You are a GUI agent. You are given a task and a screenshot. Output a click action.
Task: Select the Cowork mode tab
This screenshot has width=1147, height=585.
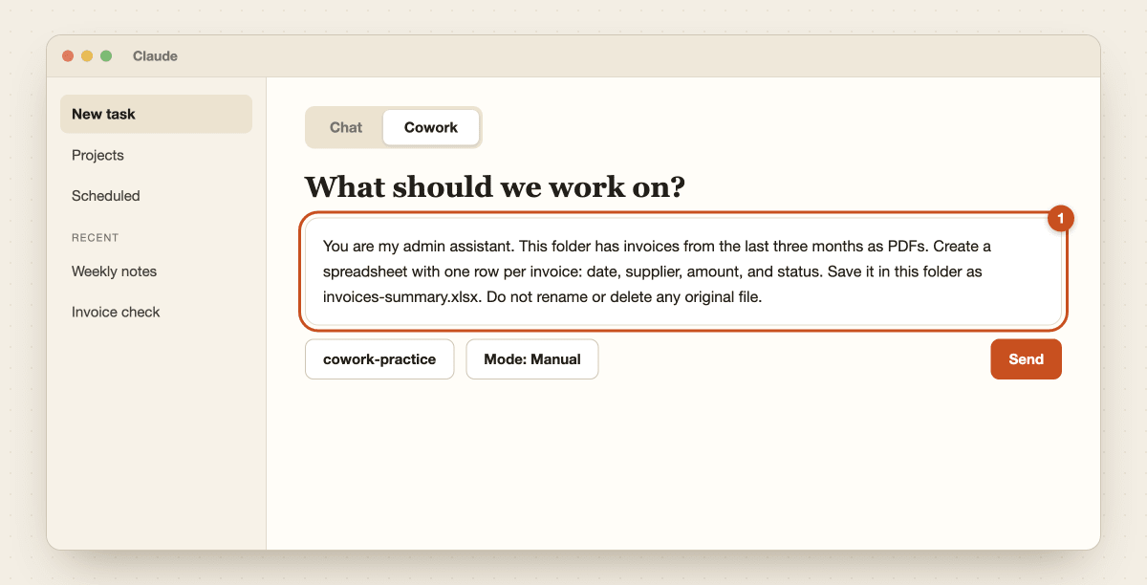click(431, 127)
